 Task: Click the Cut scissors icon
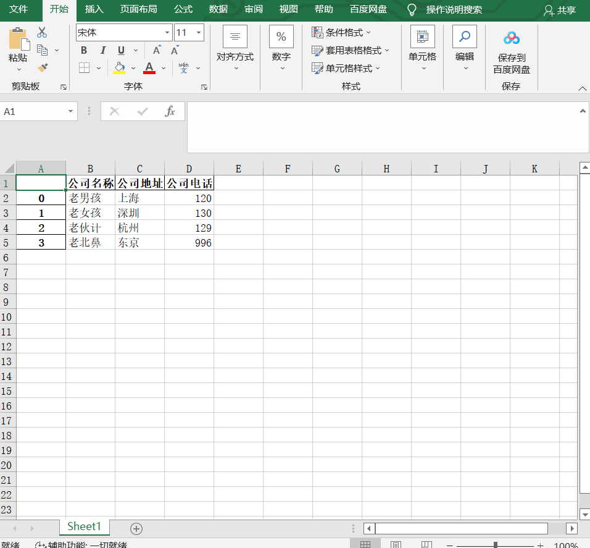pyautogui.click(x=42, y=32)
